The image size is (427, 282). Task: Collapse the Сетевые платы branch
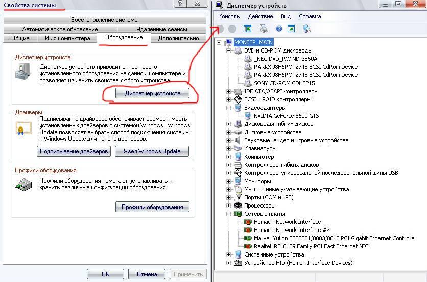228,214
